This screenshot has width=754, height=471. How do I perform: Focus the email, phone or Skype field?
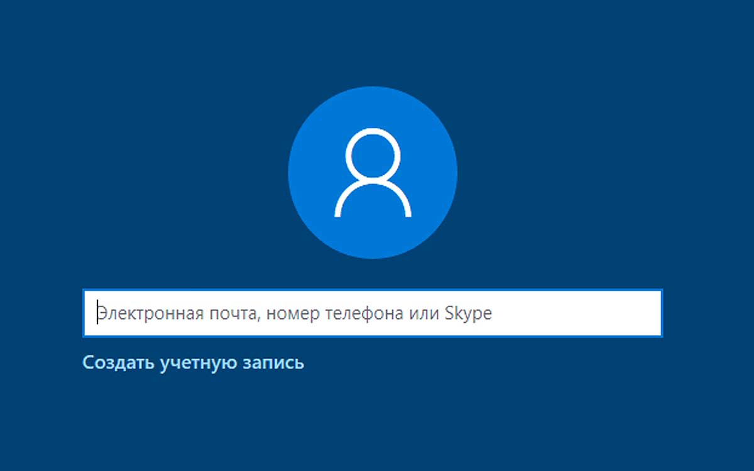coord(373,313)
